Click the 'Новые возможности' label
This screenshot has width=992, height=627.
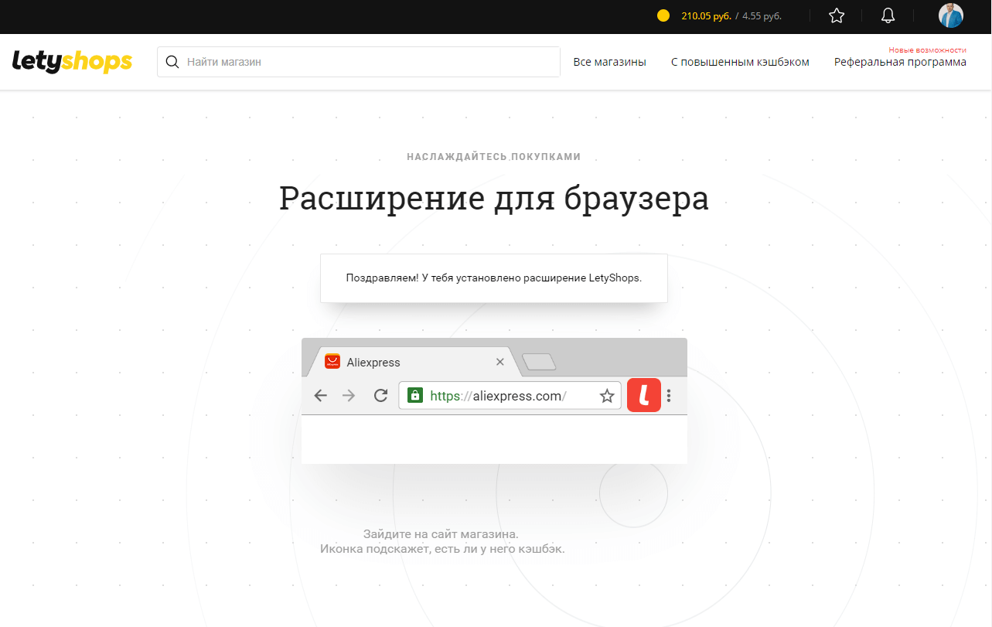point(927,49)
